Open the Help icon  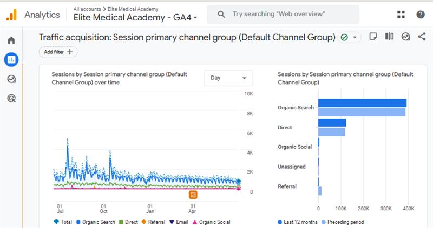[x=421, y=15]
